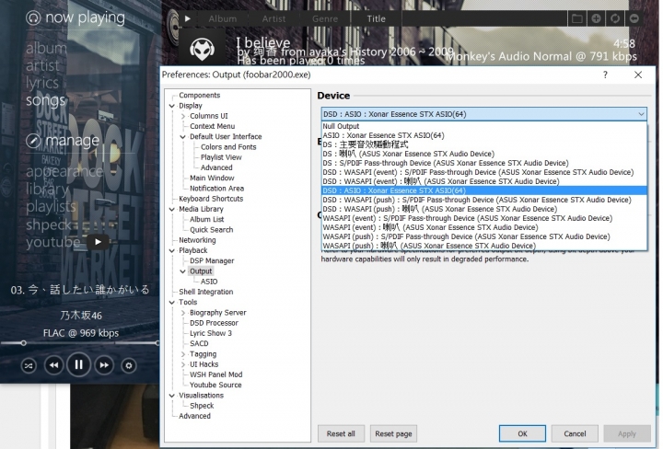Click the seek bar progress handle
The image size is (663, 449).
point(24,343)
